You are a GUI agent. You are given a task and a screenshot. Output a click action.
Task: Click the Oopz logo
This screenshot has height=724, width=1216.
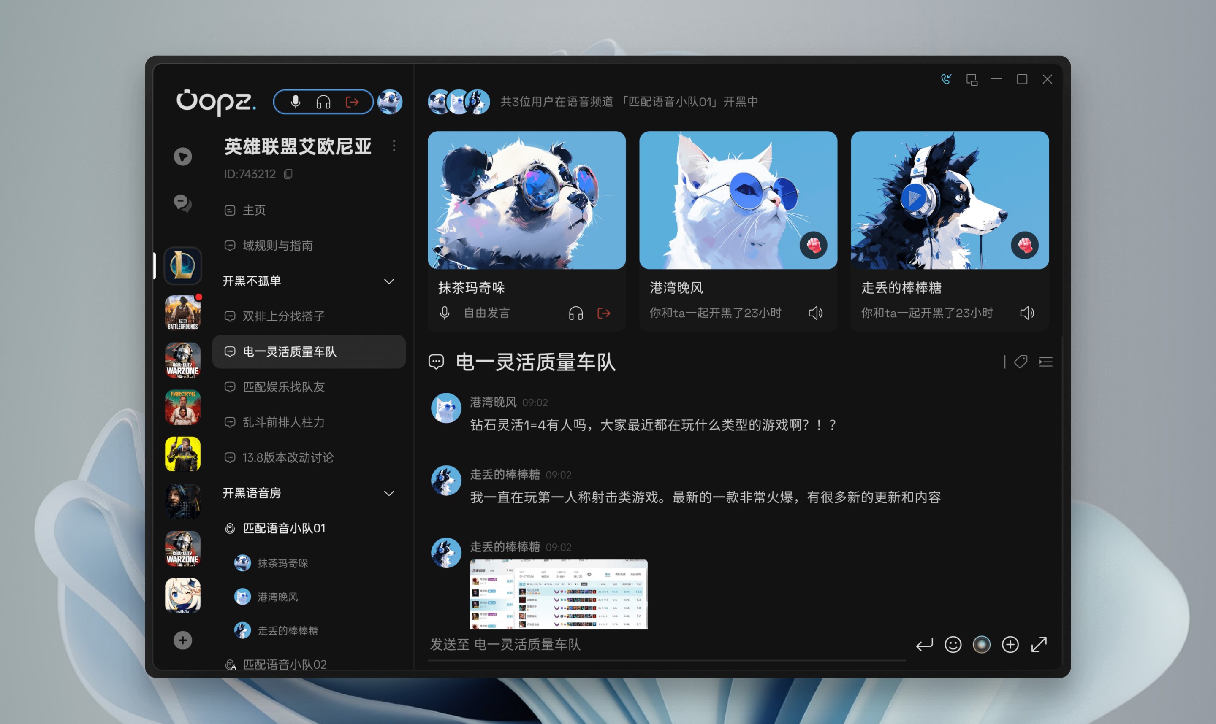coord(216,102)
